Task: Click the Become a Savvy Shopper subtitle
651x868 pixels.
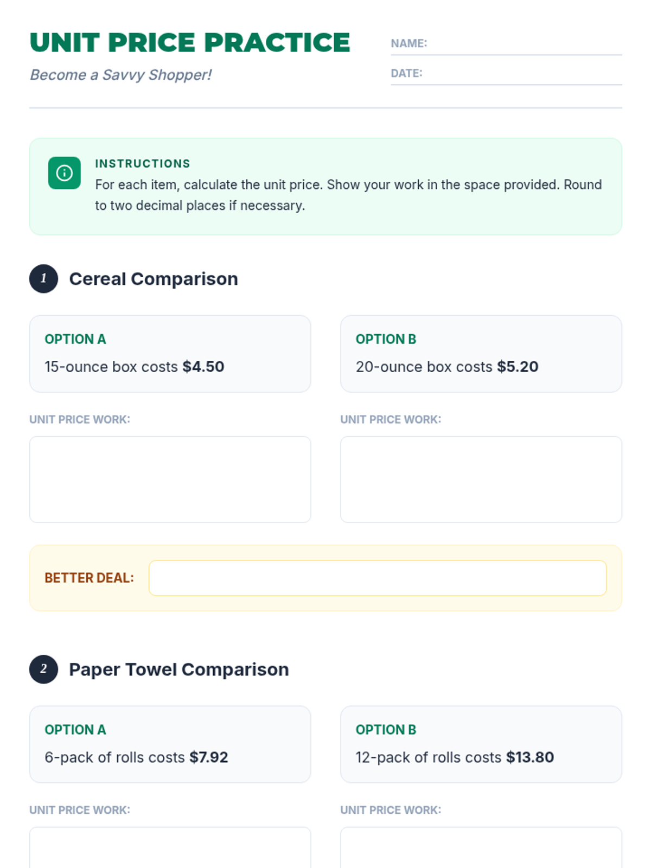Action: click(120, 75)
